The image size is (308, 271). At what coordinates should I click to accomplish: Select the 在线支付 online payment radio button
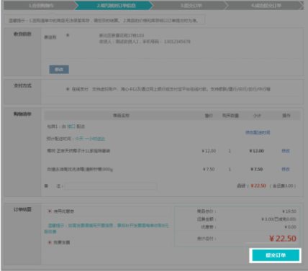[x=68, y=89]
